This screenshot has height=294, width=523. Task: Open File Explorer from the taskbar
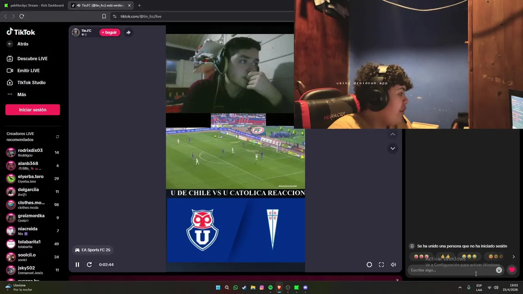point(253,287)
